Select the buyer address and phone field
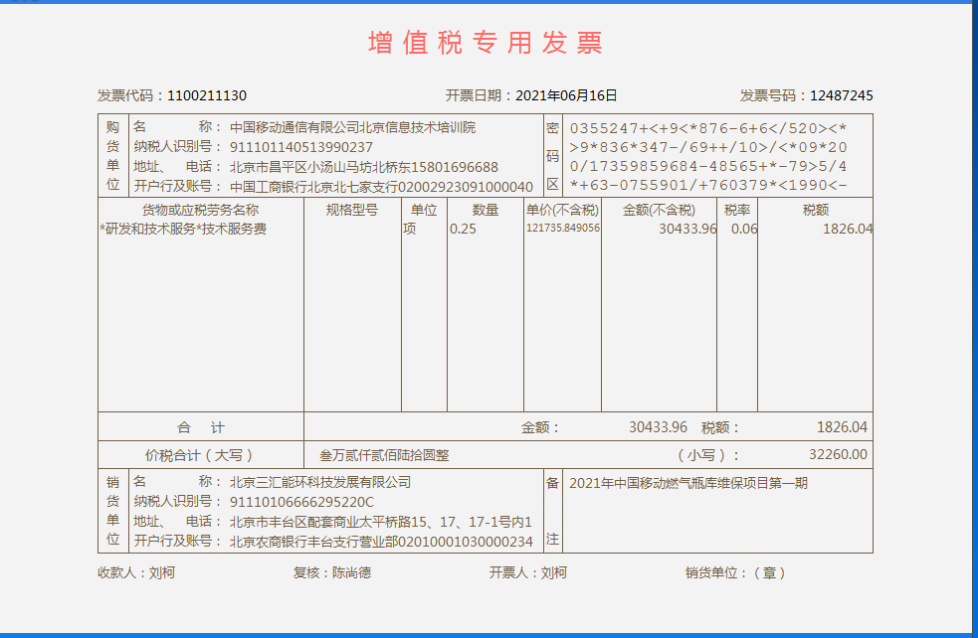Image resolution: width=978 pixels, height=638 pixels. pos(363,167)
